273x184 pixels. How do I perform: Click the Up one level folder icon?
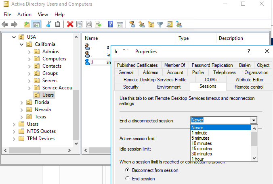26,24
